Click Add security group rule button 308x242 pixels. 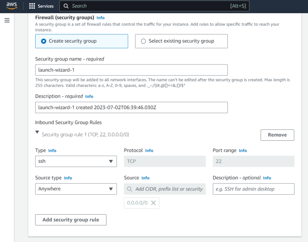[71, 220]
